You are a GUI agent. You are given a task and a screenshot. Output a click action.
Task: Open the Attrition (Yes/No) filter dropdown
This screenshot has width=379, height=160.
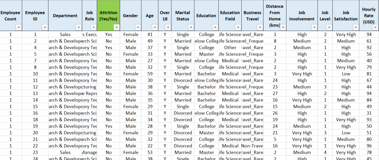point(116,27)
